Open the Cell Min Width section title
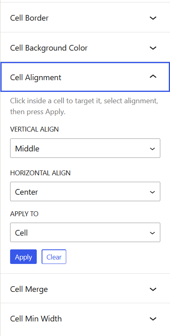Viewport: 170px width, 336px height. pos(36,319)
